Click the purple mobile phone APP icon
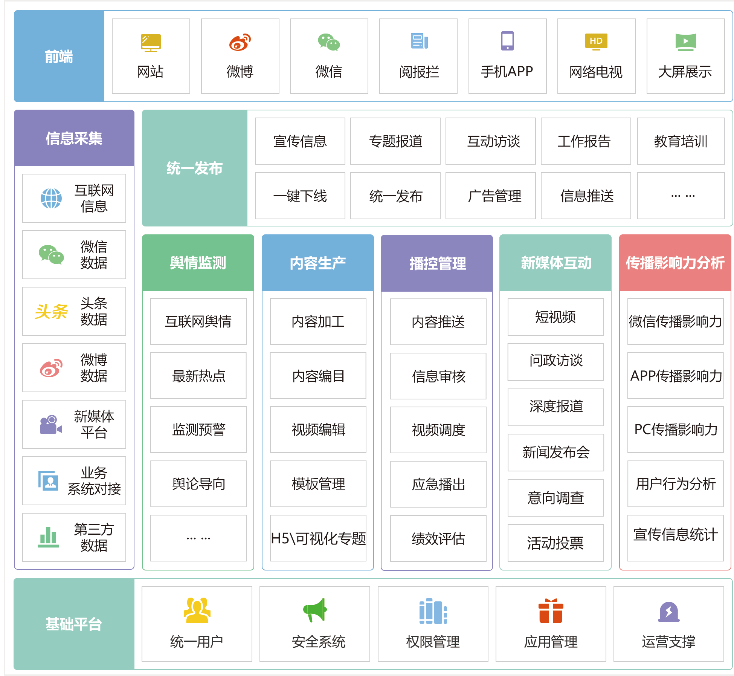This screenshot has width=734, height=676. (x=507, y=41)
